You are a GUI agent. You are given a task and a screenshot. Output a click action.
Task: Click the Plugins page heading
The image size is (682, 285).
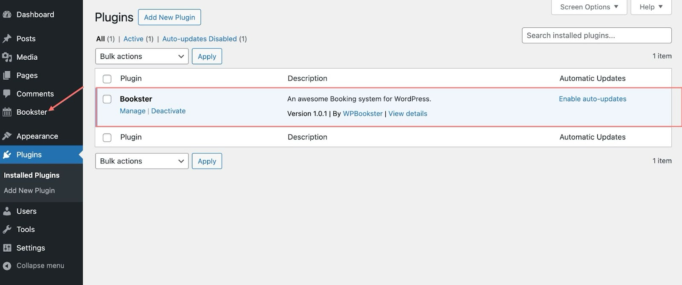coord(114,17)
